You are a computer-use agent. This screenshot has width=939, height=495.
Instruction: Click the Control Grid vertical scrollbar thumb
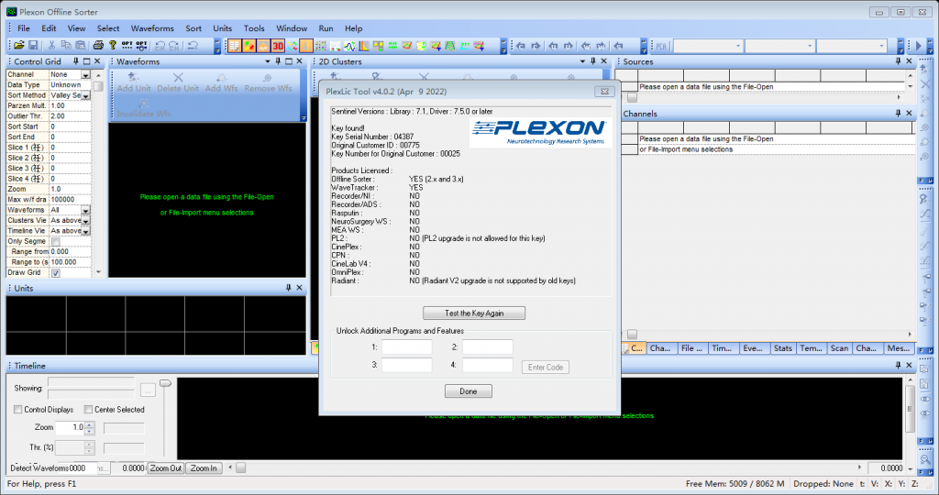[98, 86]
